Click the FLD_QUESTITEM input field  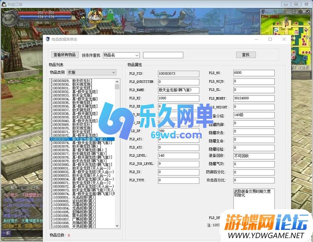point(178,82)
